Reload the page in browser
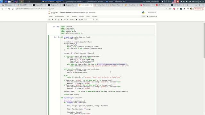This screenshot has height=115, width=205. (9, 9)
